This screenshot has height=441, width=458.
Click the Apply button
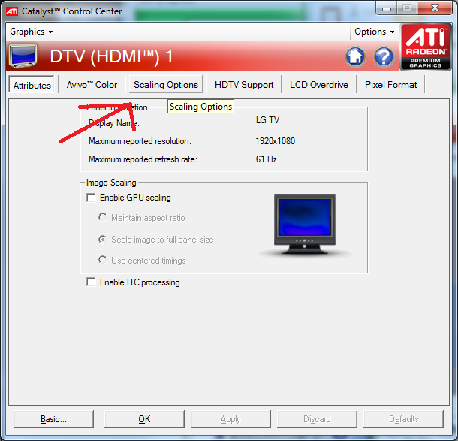(x=231, y=419)
